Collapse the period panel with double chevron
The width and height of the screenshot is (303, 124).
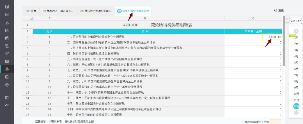pos(286,19)
